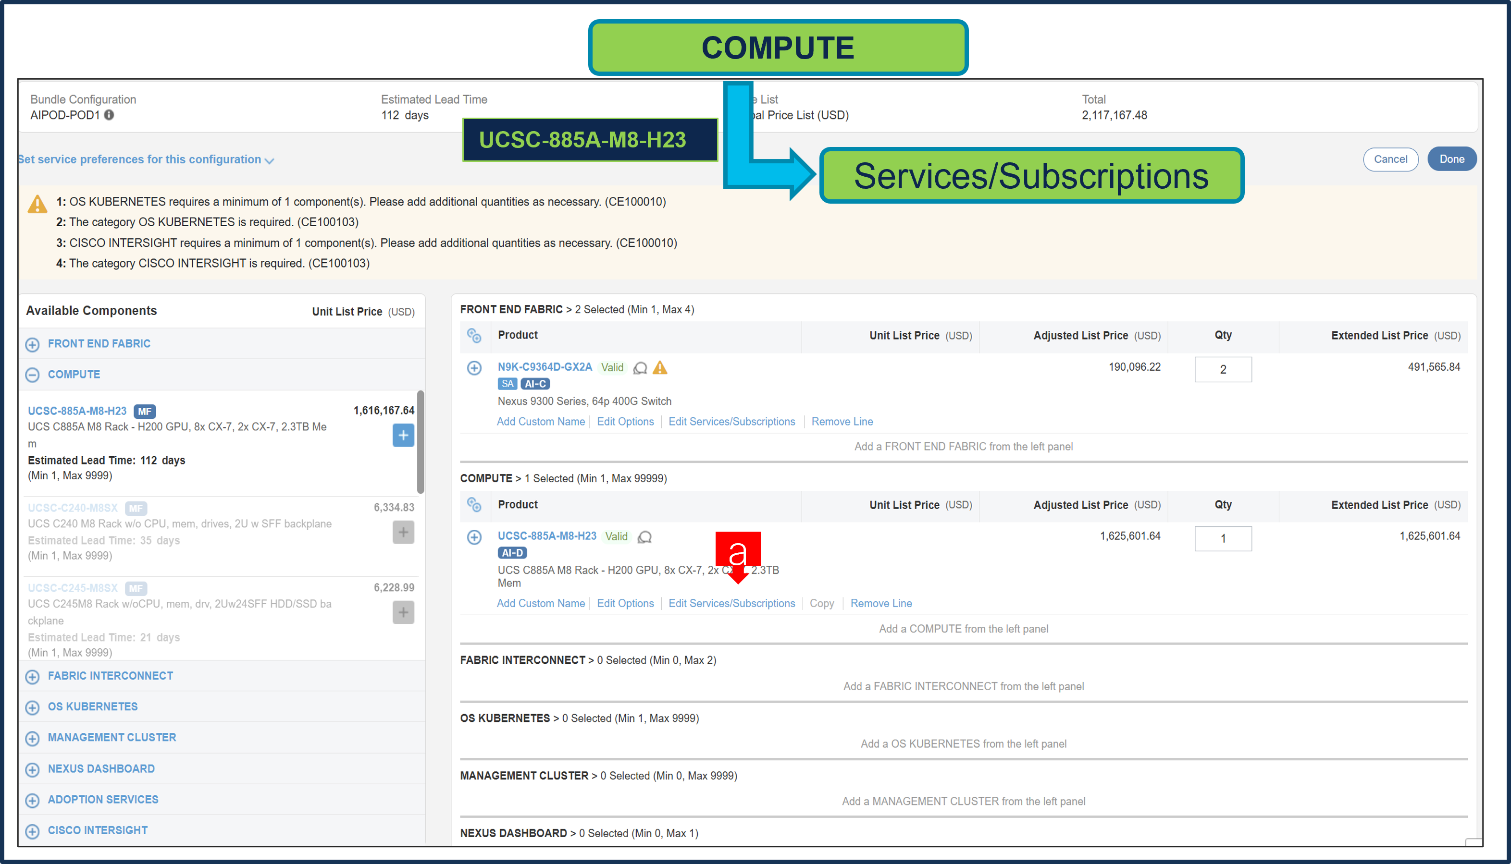Add UCSC-C245-M8SX using its plus button
Screen dimensions: 1511x864
pyautogui.click(x=403, y=612)
